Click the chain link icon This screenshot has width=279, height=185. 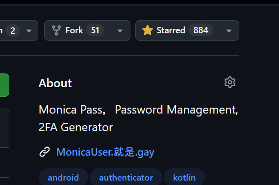click(x=45, y=152)
